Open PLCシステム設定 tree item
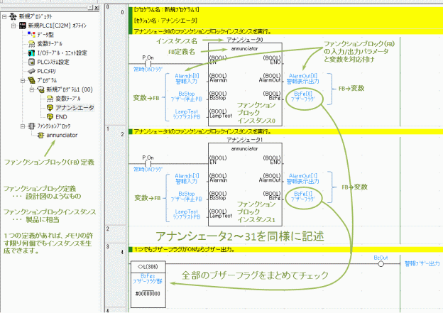The height and width of the screenshot is (313, 443). click(x=53, y=62)
